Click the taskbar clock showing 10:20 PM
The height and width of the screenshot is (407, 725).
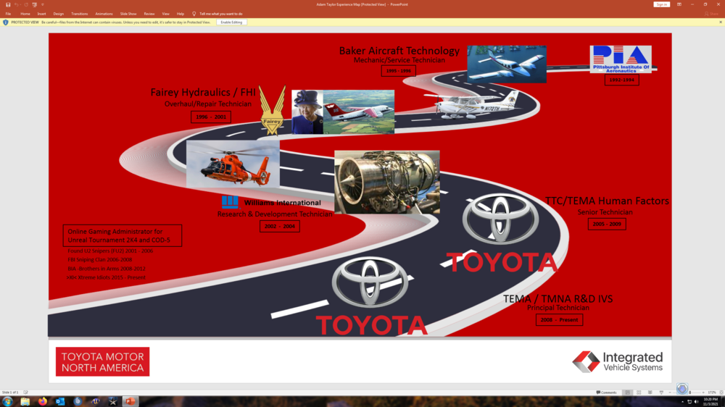pyautogui.click(x=710, y=401)
